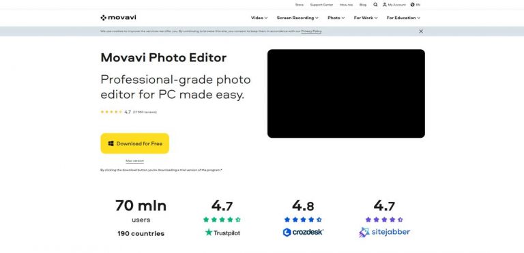524x253 pixels.
Task: Click the black video preview area
Action: point(346,93)
